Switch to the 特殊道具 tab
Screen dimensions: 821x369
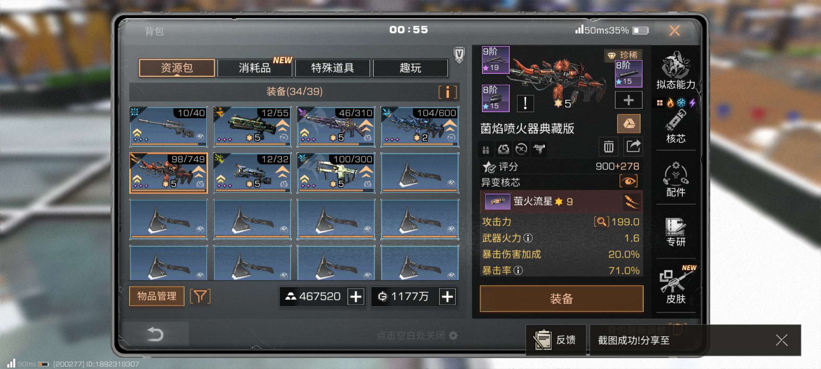point(333,68)
